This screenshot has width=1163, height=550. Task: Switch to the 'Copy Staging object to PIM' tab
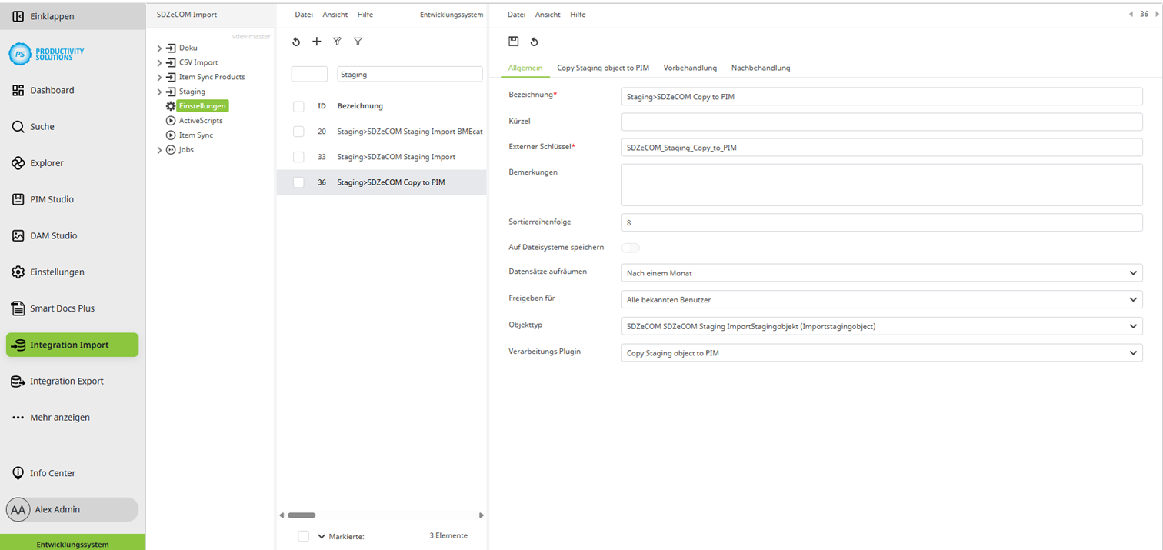603,68
